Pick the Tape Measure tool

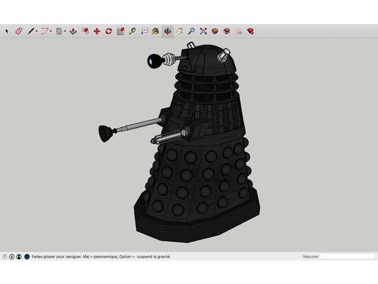(x=132, y=31)
